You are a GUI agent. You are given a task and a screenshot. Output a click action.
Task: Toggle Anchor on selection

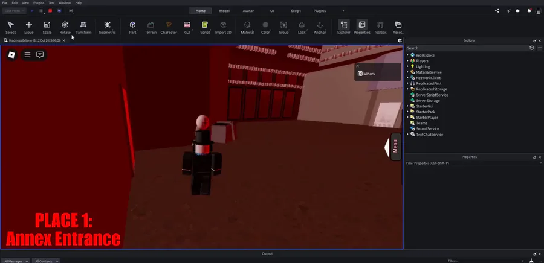[x=320, y=27]
